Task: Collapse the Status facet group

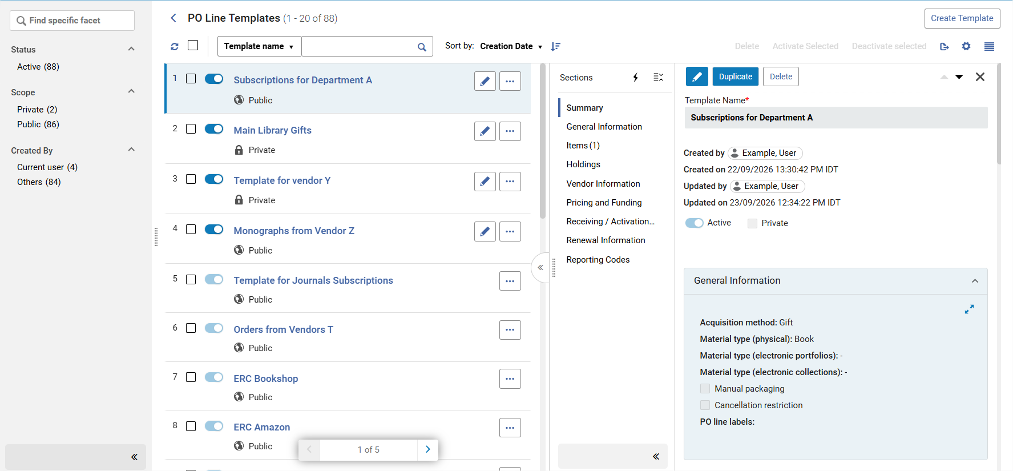Action: [x=131, y=49]
